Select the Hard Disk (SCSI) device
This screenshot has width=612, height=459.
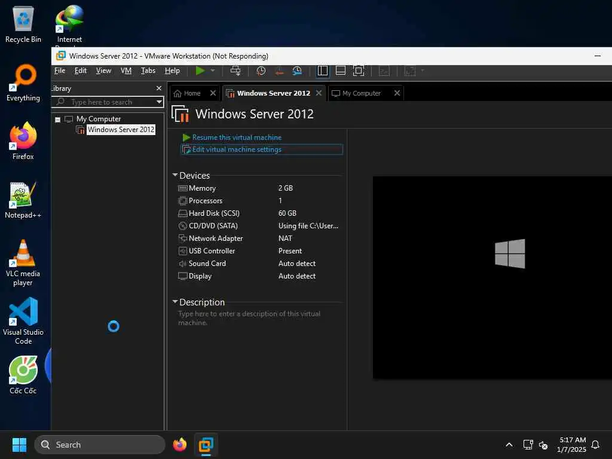tap(258, 213)
